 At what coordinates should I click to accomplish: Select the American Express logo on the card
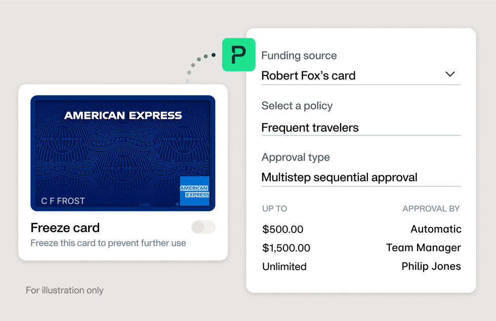pyautogui.click(x=195, y=191)
